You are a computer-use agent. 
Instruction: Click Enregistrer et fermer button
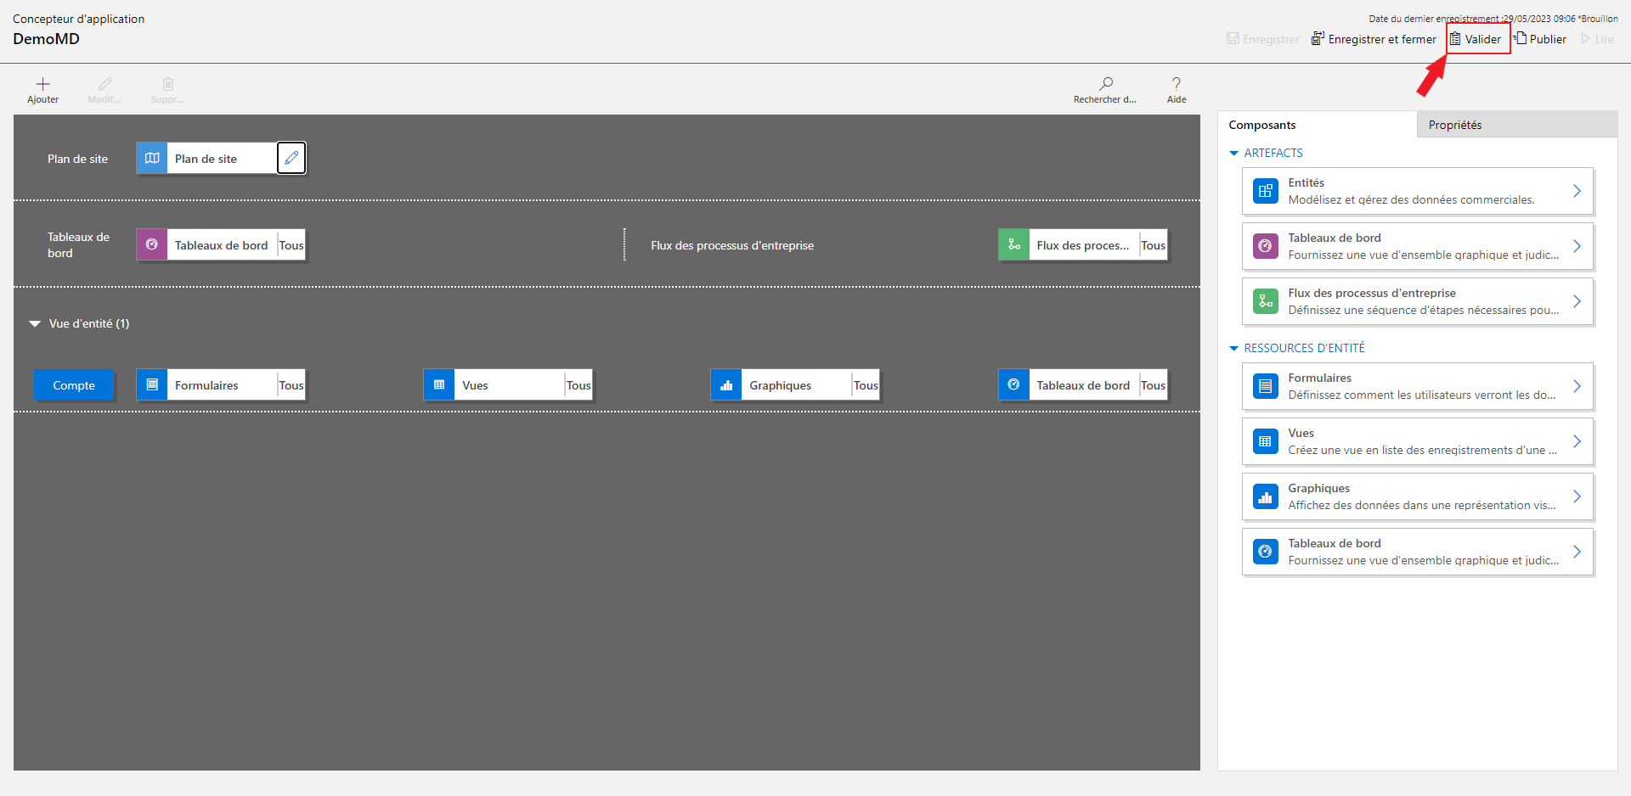pyautogui.click(x=1374, y=39)
